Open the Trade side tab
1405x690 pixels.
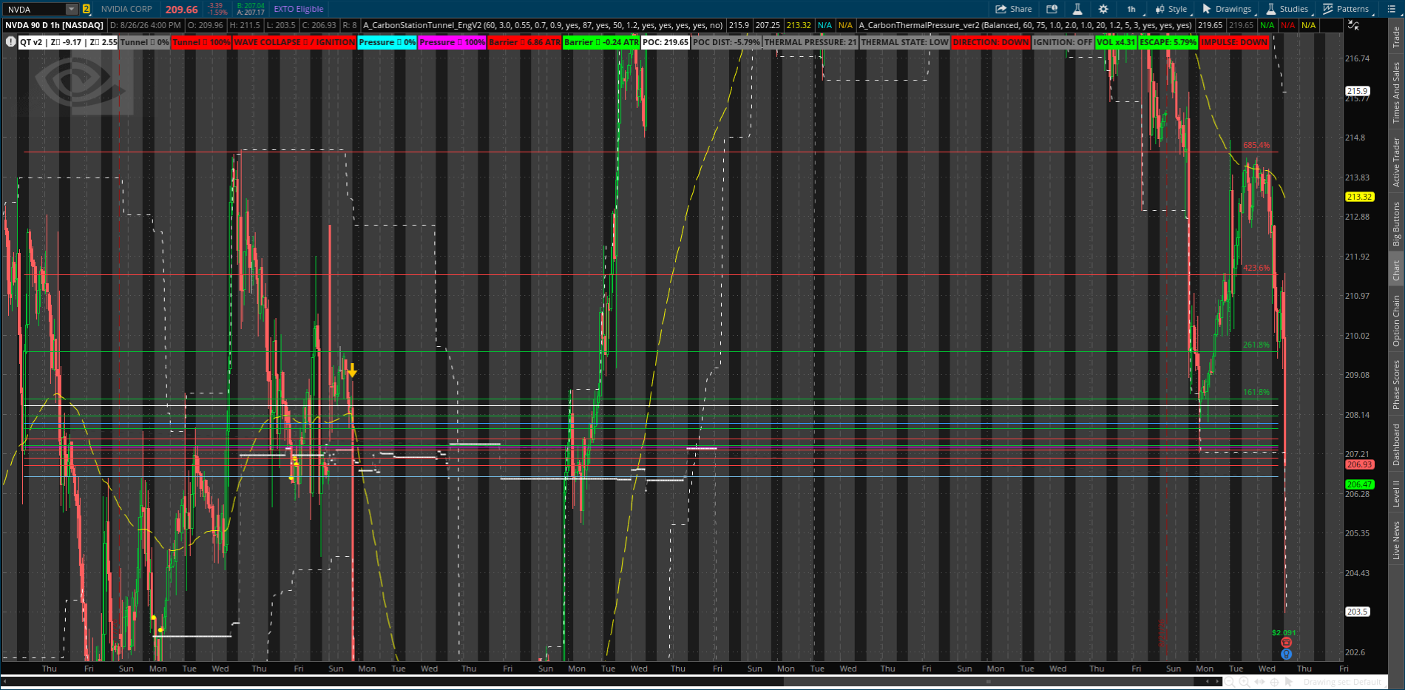(x=1396, y=37)
